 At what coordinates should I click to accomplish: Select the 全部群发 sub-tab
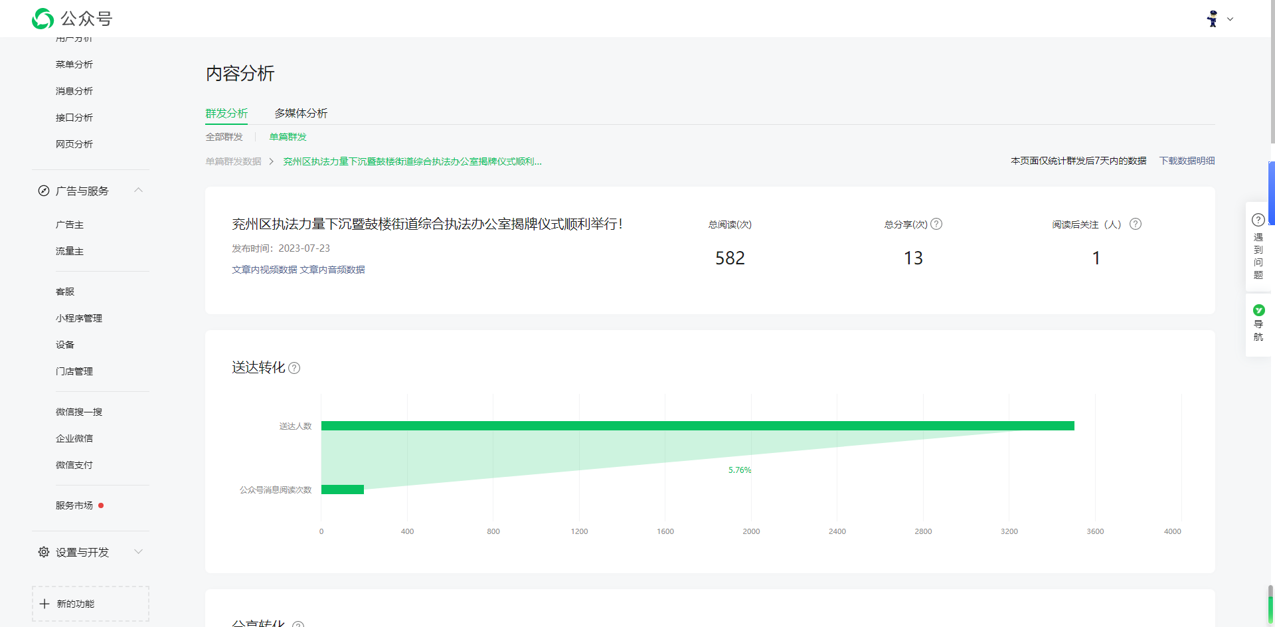coord(224,137)
